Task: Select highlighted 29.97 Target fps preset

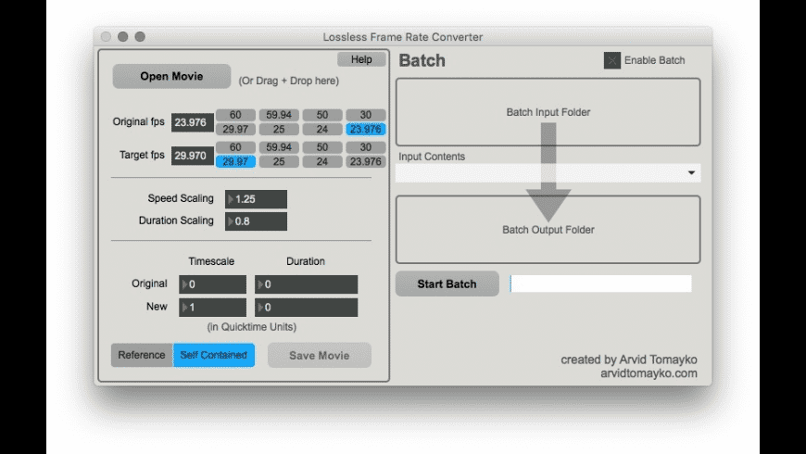Action: tap(235, 161)
